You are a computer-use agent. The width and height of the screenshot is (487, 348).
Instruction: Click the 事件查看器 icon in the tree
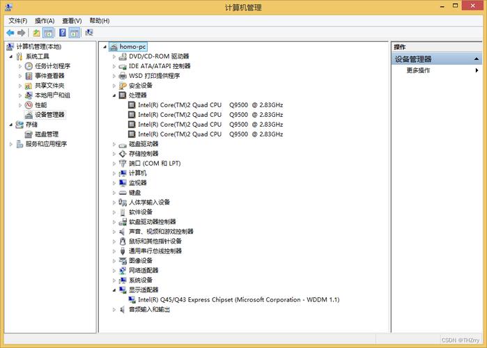tap(29, 76)
